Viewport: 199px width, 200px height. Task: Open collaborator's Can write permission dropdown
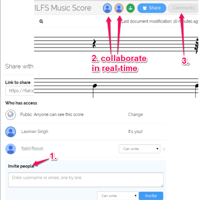pos(139,149)
